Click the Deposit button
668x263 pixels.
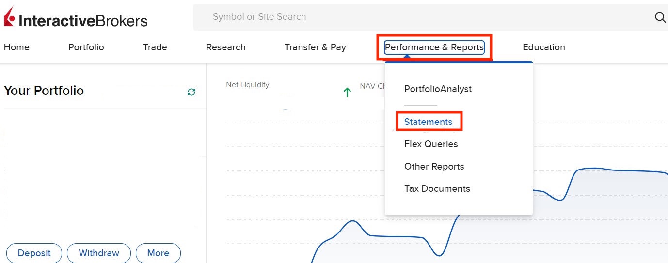click(x=34, y=253)
